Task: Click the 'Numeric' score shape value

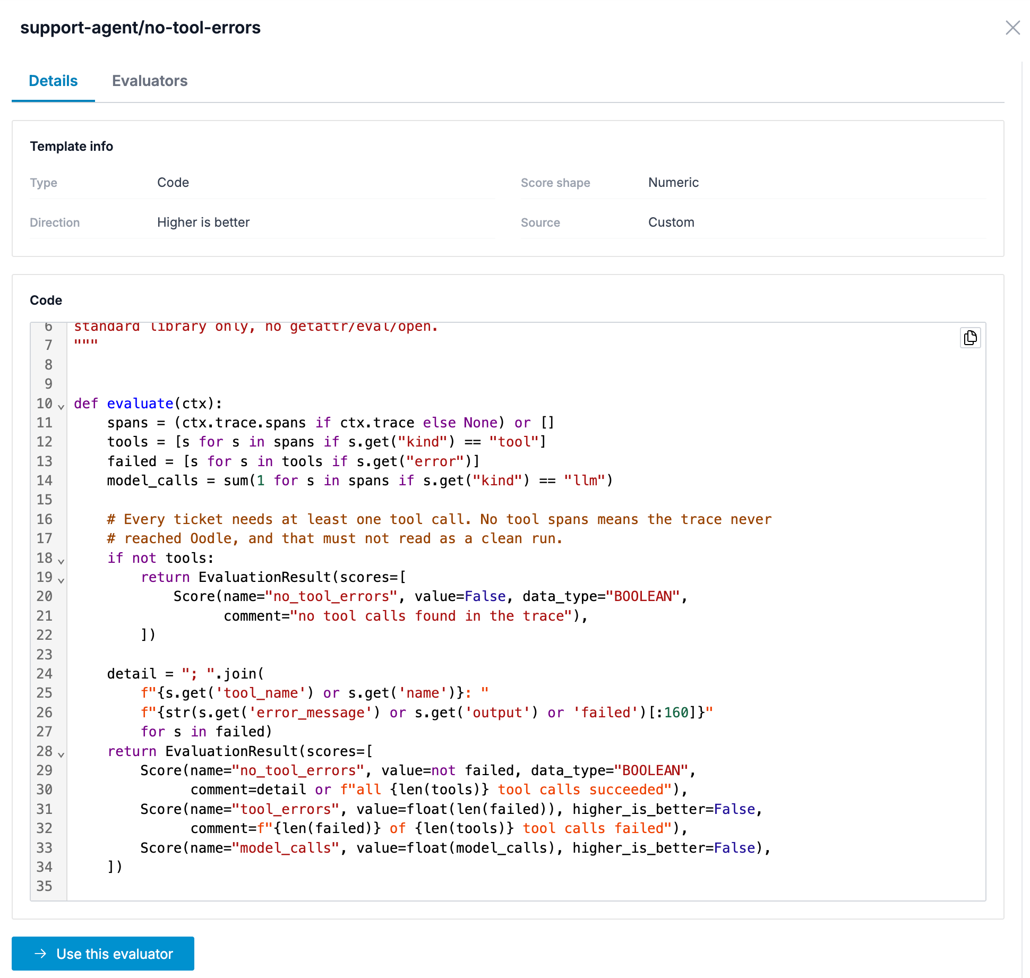Action: (x=673, y=182)
